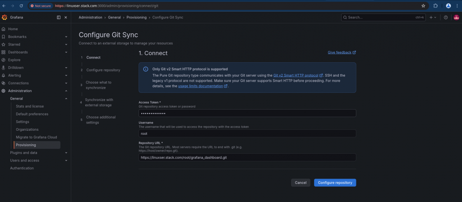Click the Home house icon
This screenshot has width=462, height=202.
pyautogui.click(x=4, y=29)
